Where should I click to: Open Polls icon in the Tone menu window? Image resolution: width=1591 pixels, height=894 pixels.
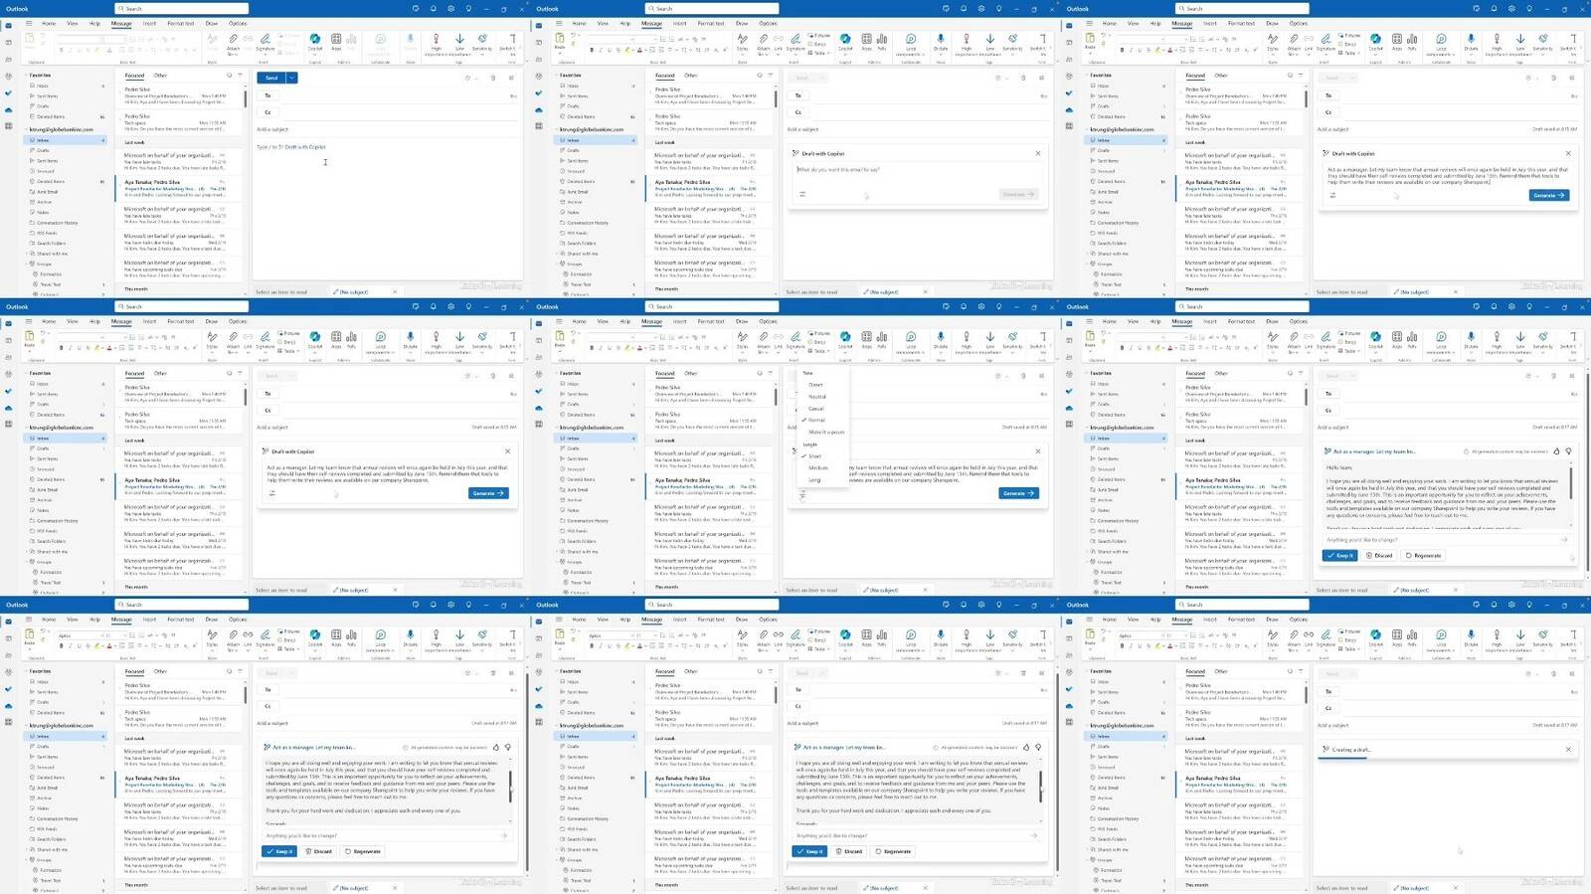tap(882, 339)
